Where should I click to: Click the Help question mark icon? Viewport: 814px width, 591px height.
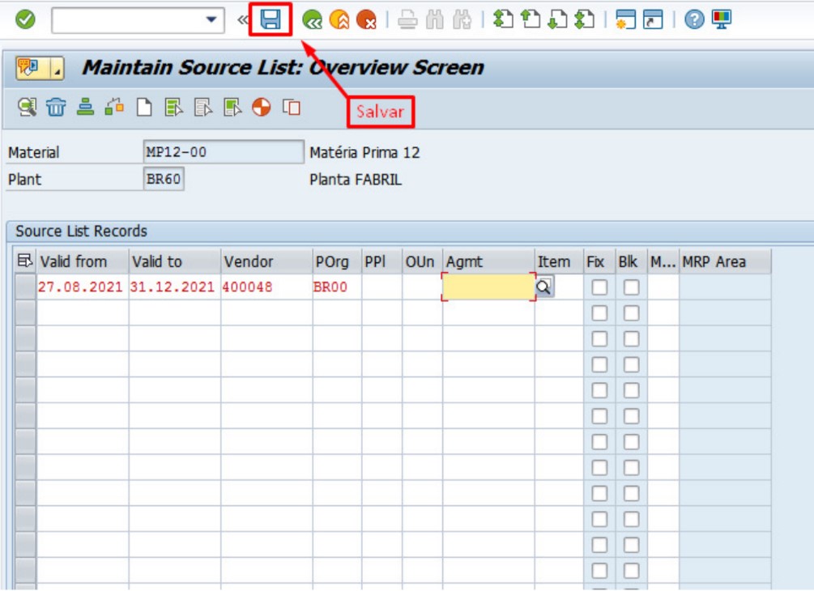point(696,19)
